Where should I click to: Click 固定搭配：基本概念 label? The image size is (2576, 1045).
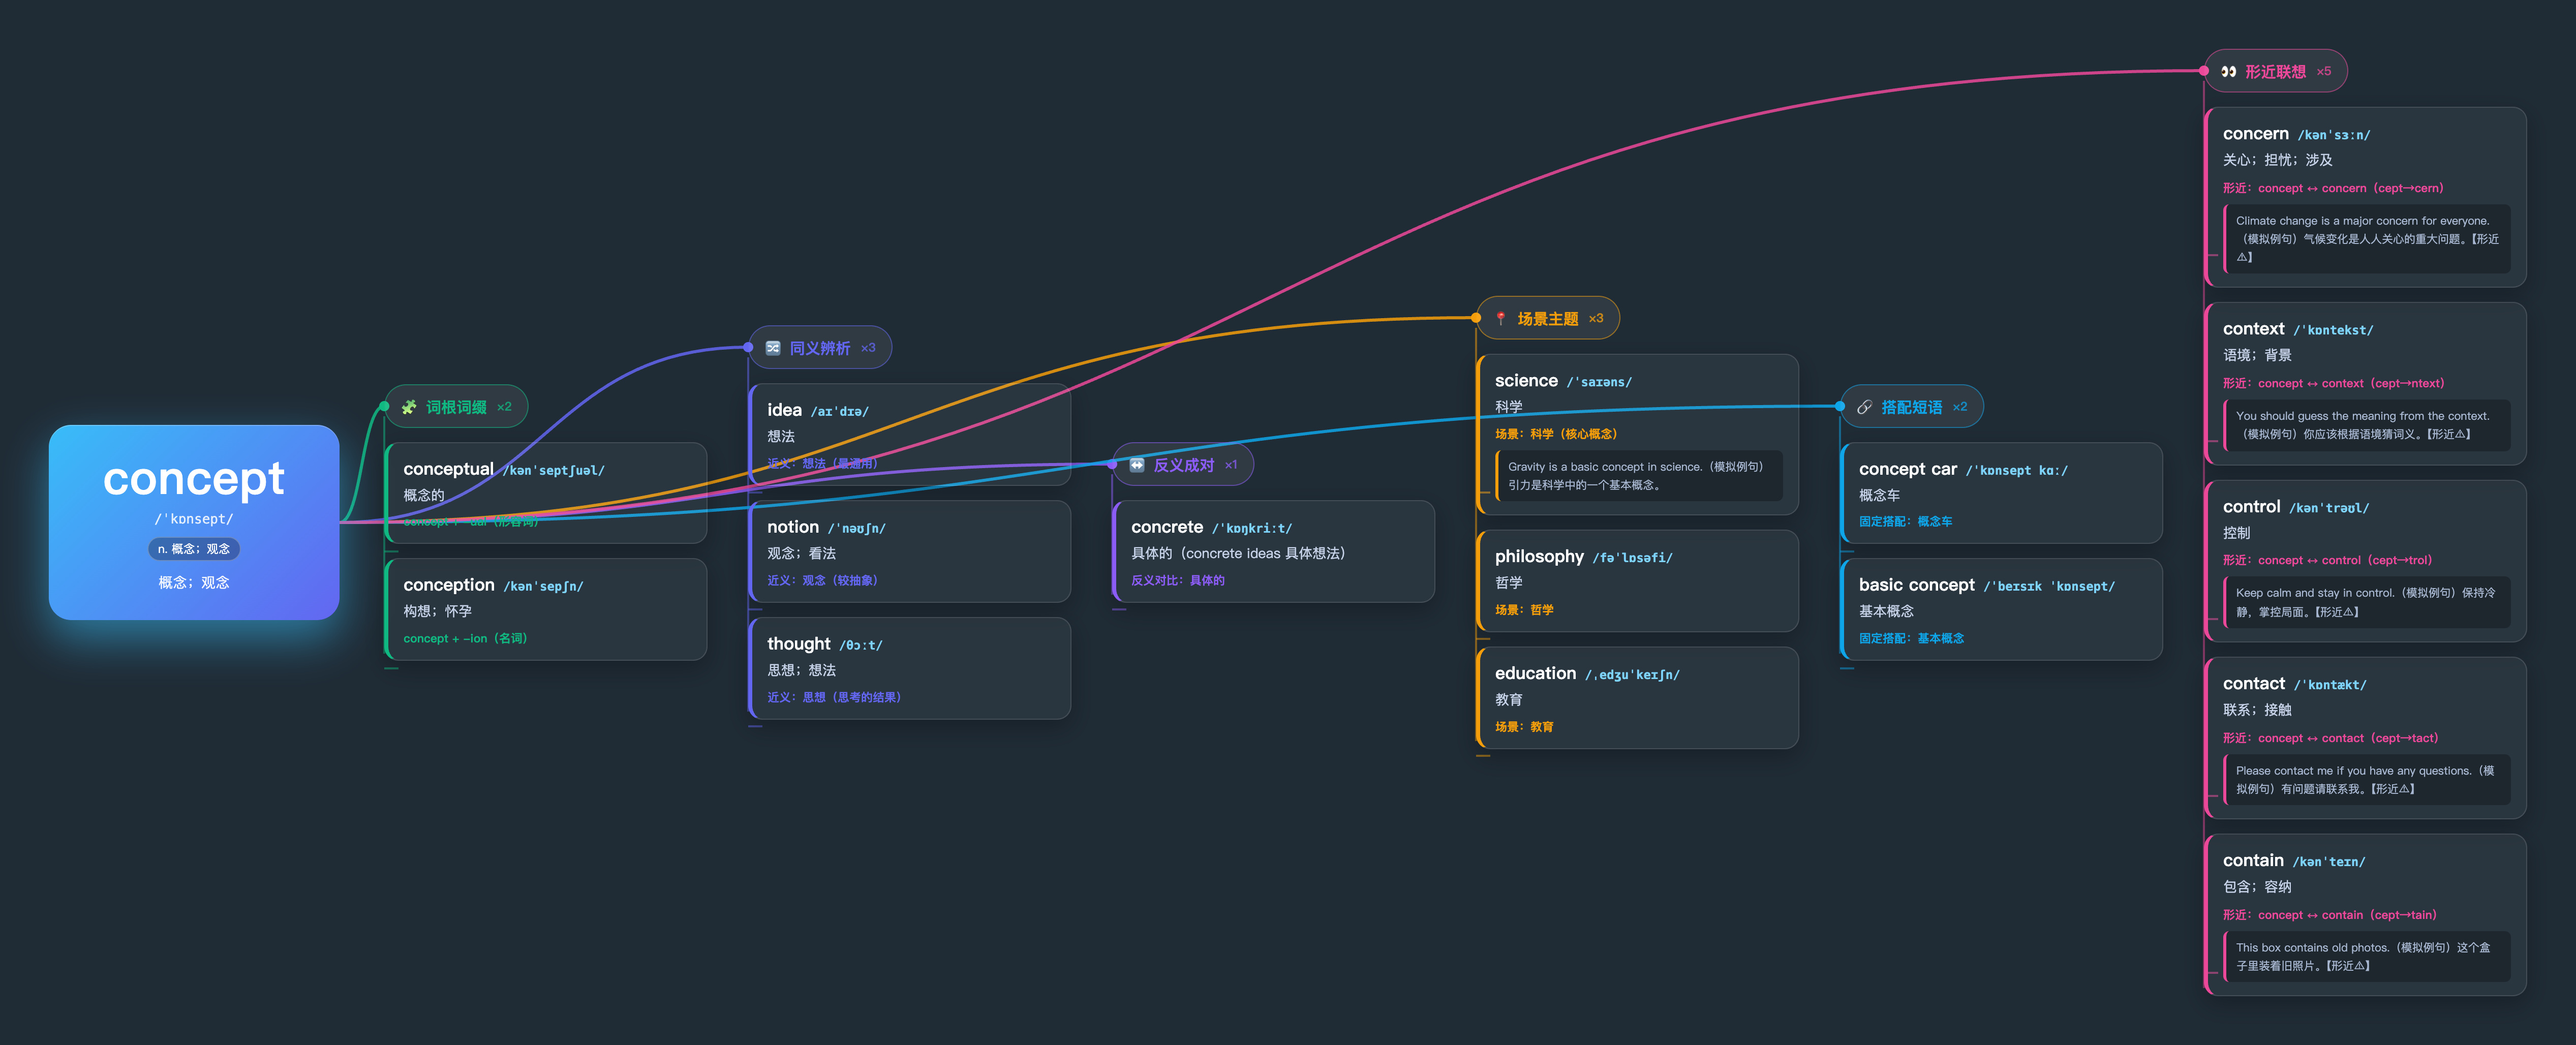click(x=1911, y=638)
